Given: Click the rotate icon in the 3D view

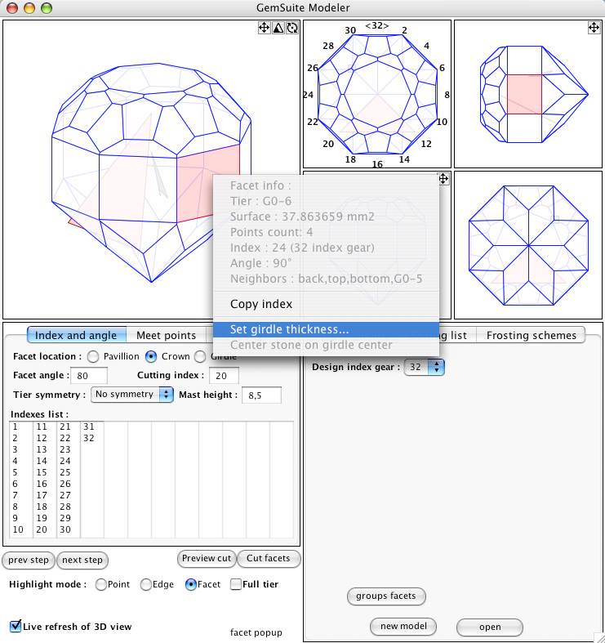Looking at the screenshot, I should (x=292, y=28).
